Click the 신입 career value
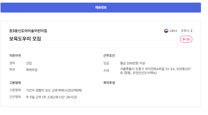 coord(29,63)
